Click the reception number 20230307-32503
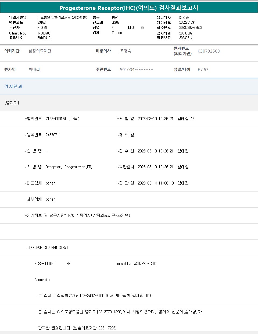Image resolution: width=258 pixels, height=334 pixels. tap(191, 28)
